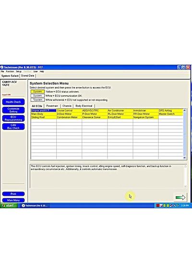The image size is (192, 273).
Task: Click the red system tray icon
Action: [157, 205]
